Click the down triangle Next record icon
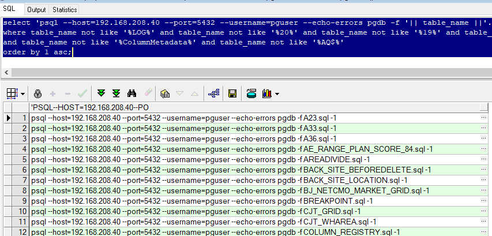Viewport: 492px width, 236px height. [x=180, y=93]
